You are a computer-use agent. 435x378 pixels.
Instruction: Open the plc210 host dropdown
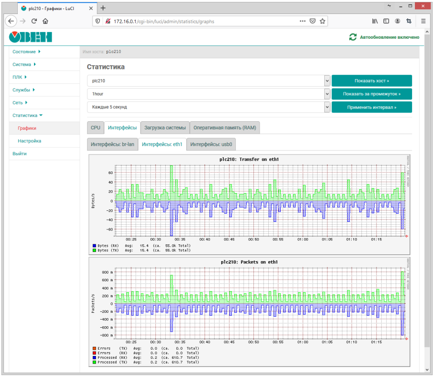pos(208,81)
